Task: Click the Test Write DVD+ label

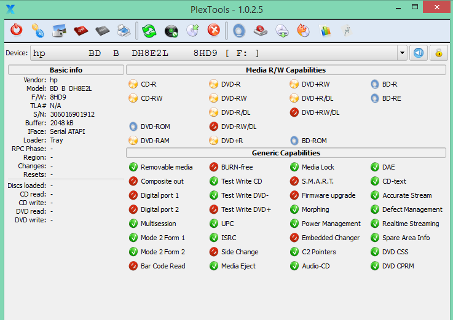Action: [246, 209]
